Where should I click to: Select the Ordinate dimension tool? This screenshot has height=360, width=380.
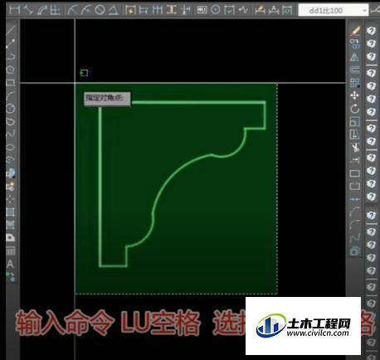pyautogui.click(x=55, y=10)
